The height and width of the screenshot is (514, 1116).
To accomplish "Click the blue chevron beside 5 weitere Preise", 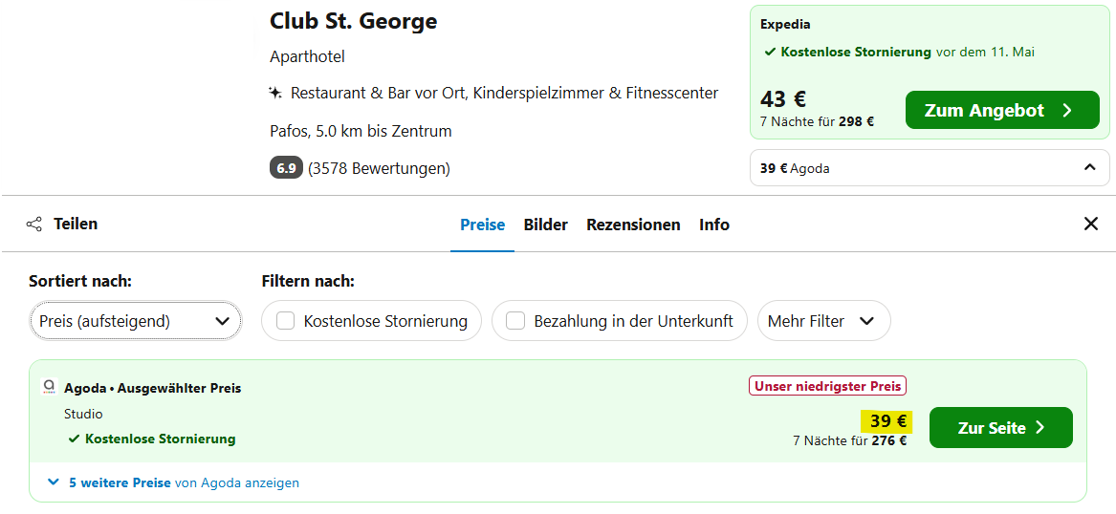I will click(x=54, y=482).
